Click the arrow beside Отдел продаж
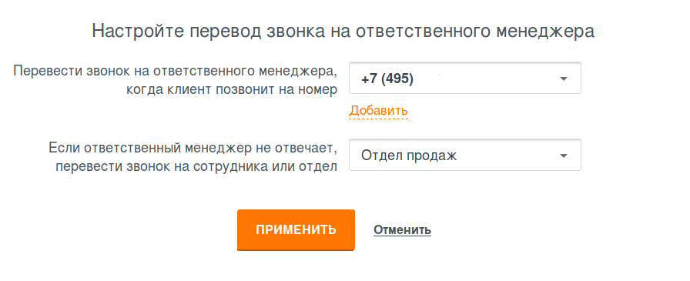This screenshot has width=690, height=281. click(x=563, y=156)
